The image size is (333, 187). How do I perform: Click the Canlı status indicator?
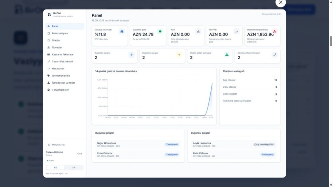click(50, 161)
